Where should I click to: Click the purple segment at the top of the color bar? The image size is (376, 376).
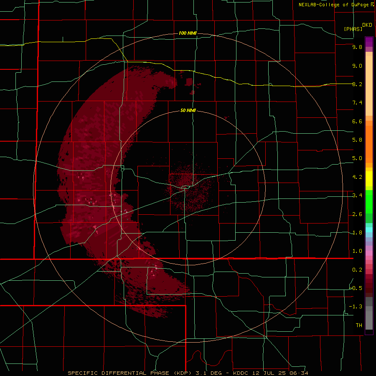(x=369, y=42)
